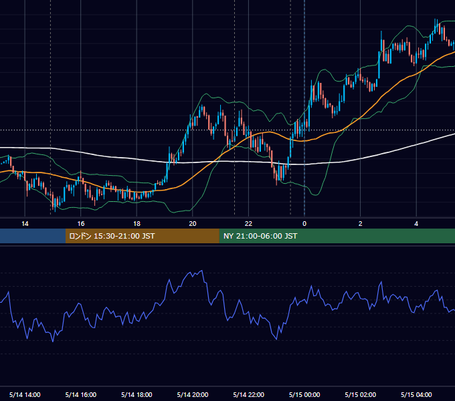Click the blue session bar before ロンドン
Viewport: 455px width, 401px height.
(33, 236)
